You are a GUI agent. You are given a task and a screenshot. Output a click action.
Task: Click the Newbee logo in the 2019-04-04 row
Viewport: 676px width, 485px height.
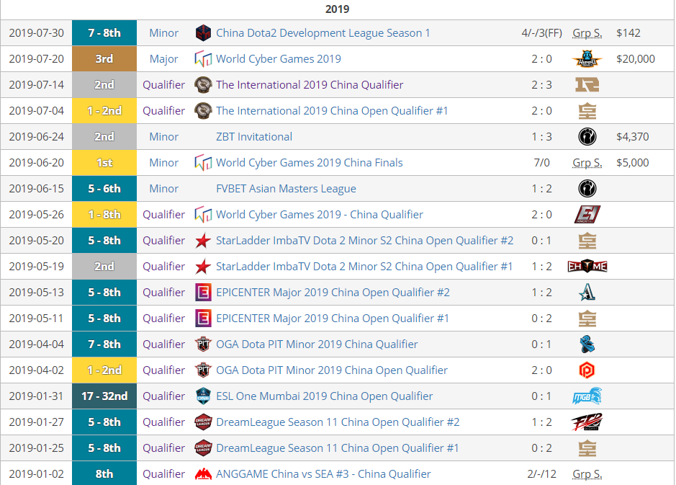coord(587,344)
